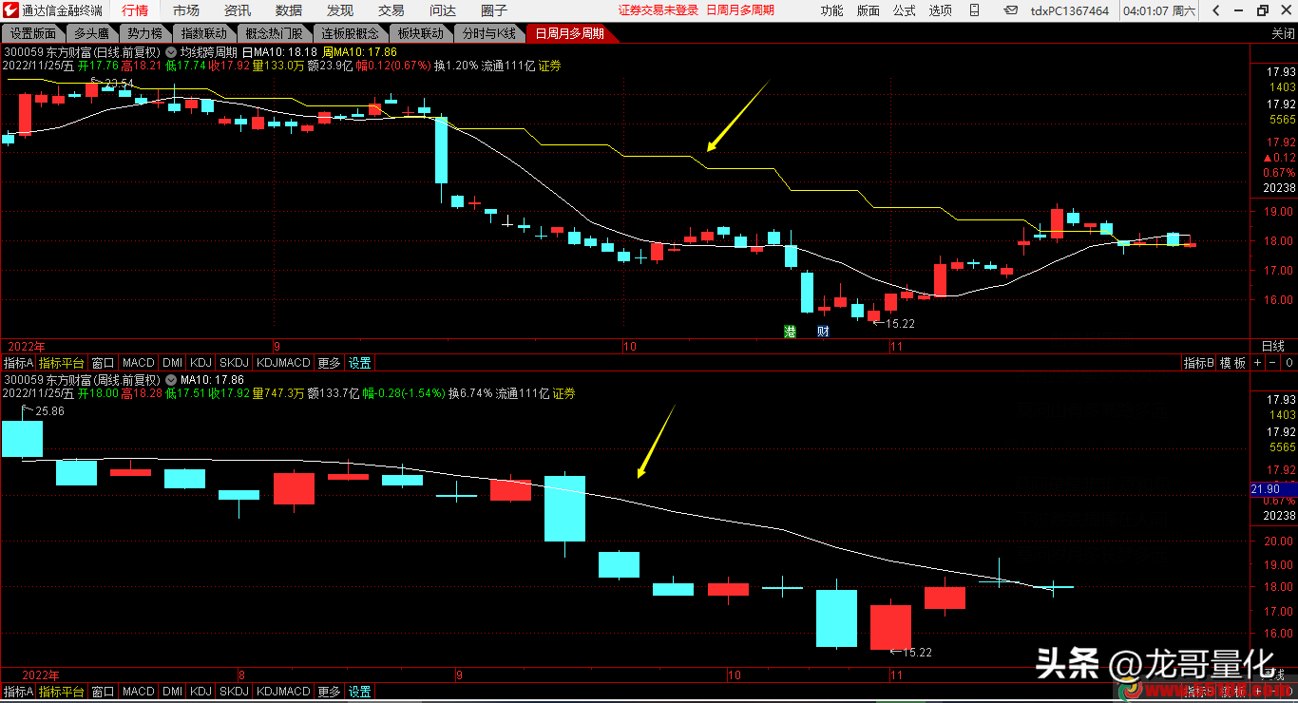Click the 港 marker on daily chart
The width and height of the screenshot is (1298, 703).
[x=791, y=331]
